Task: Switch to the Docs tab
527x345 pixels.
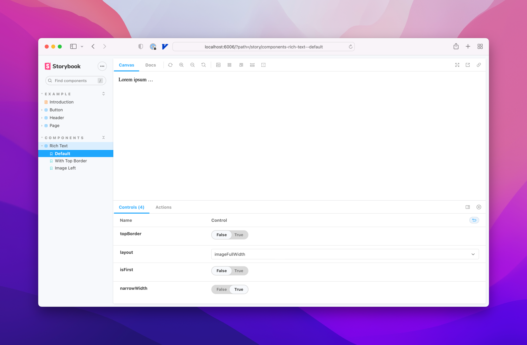Action: pos(150,65)
